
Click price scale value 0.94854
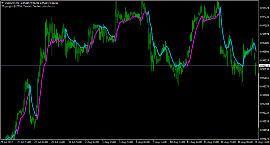265,130
